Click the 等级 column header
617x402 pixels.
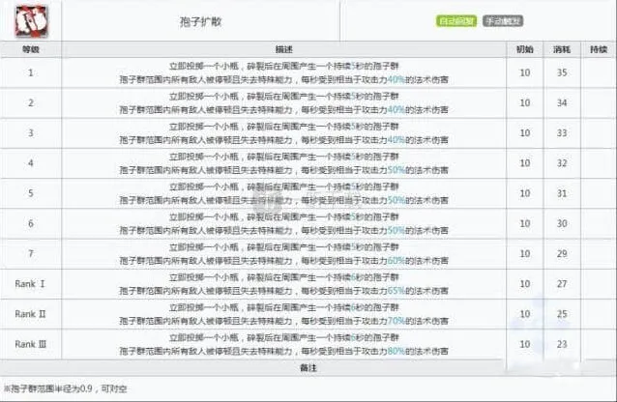coord(30,47)
